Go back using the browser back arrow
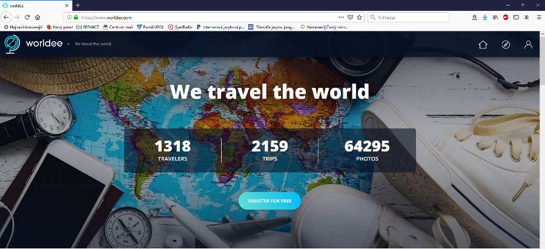This screenshot has height=249, width=545. (7, 18)
